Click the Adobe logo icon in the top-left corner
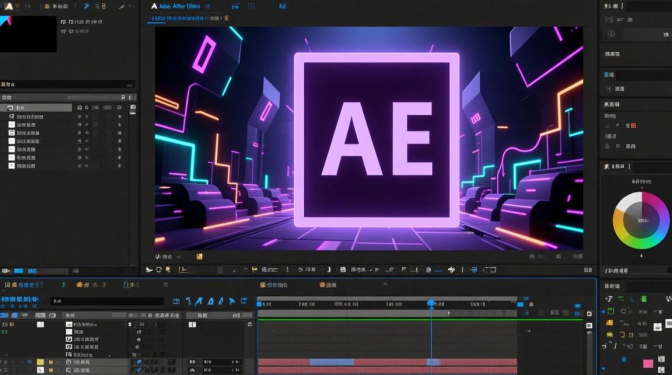 [x=8, y=6]
